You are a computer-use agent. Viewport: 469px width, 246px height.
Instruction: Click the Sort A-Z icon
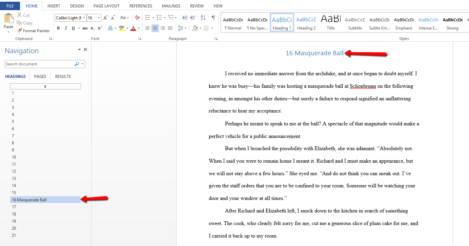pyautogui.click(x=203, y=18)
